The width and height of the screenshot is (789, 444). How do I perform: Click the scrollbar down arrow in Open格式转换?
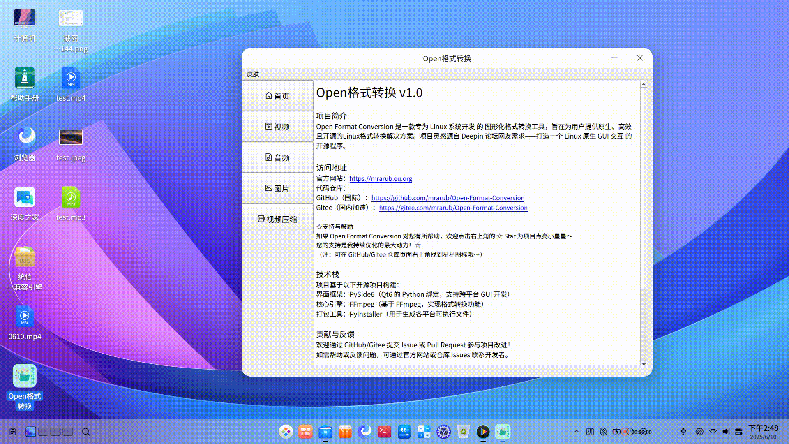[644, 364]
